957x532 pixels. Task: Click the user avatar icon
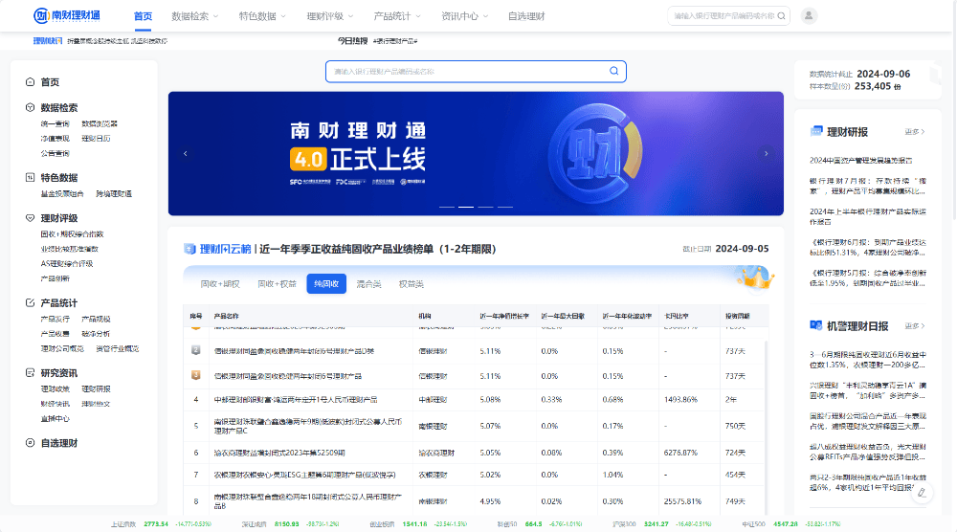click(x=810, y=16)
